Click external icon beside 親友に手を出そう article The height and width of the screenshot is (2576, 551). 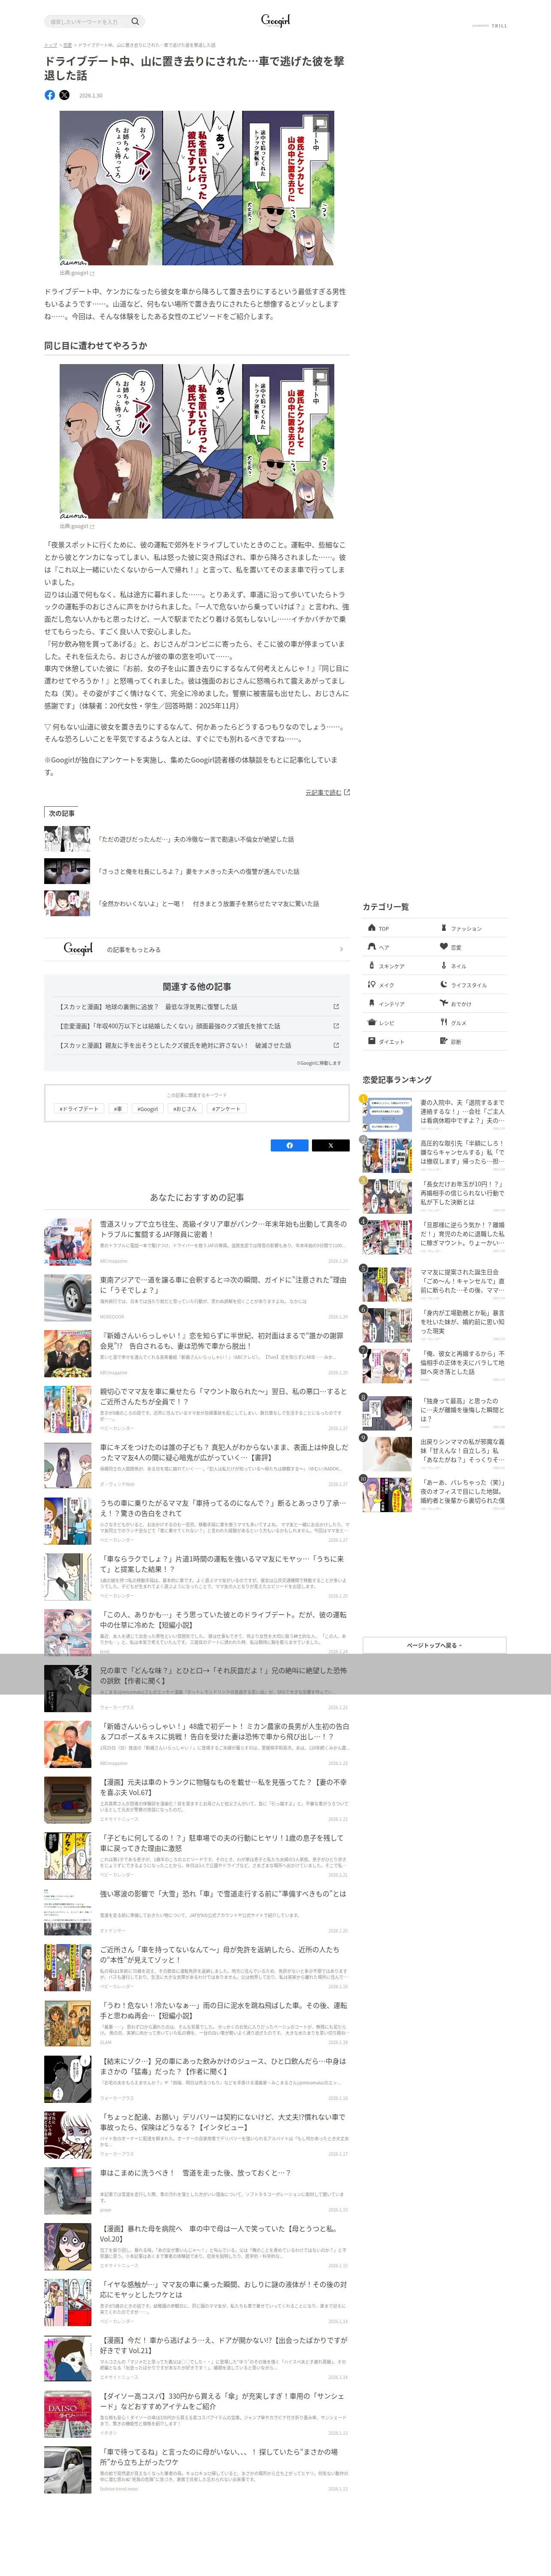pos(336,1045)
